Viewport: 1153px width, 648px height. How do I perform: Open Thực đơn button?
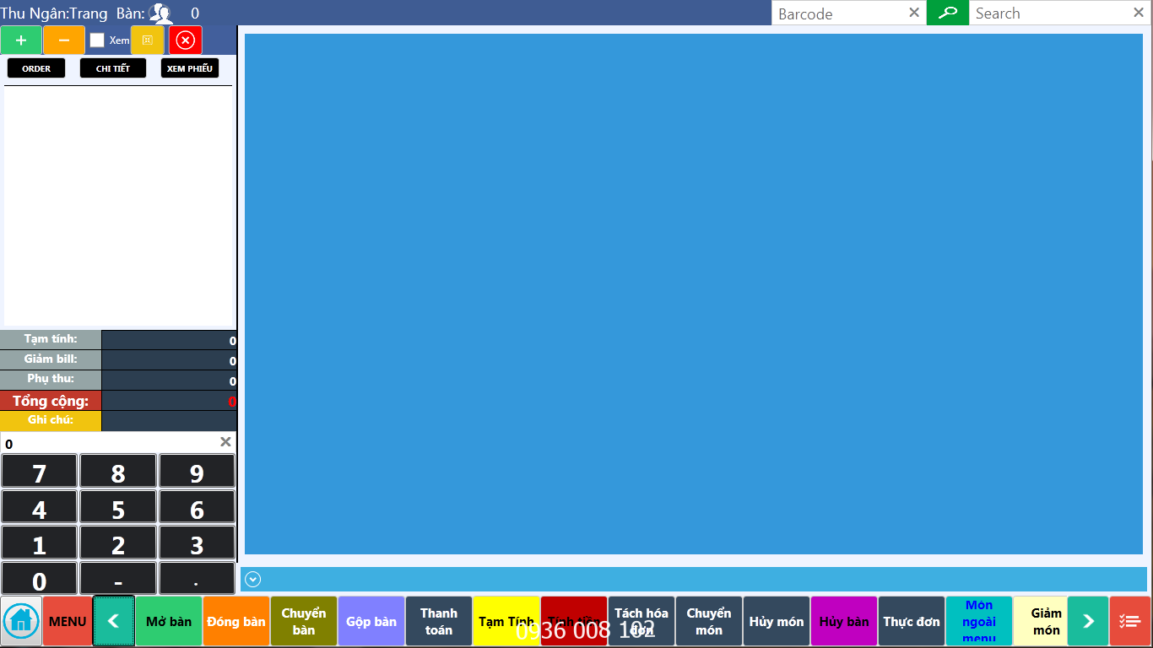pyautogui.click(x=912, y=622)
